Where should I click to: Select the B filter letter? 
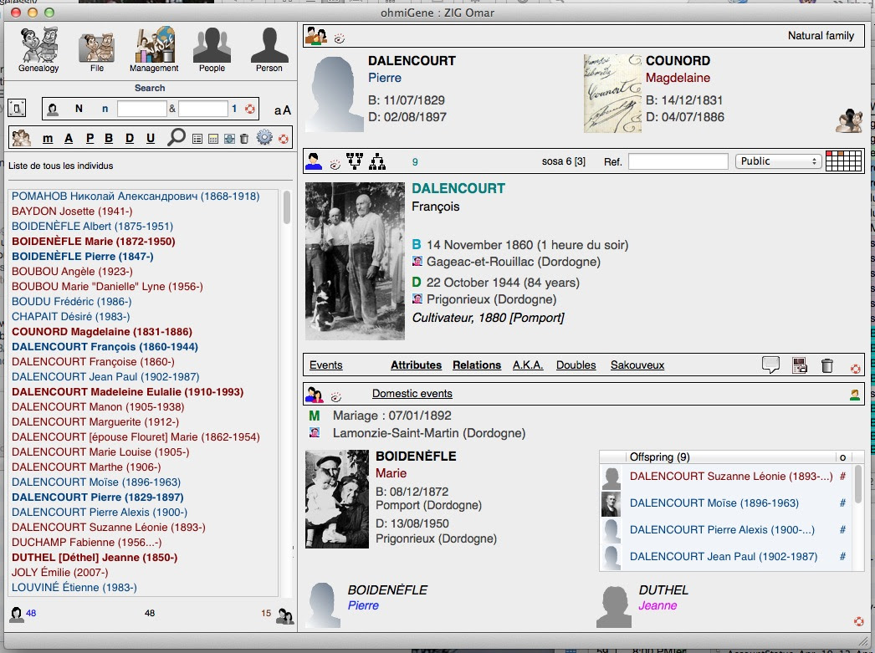(109, 138)
